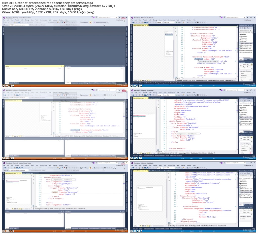Viewport: 258px width, 234px height.
Task: Click green Start button in 00:02:39 frame
Action: [178, 22]
